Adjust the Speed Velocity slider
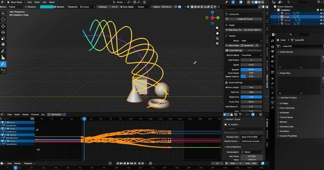Image resolution: width=324 pixels, height=170 pixels. (x=251, y=76)
